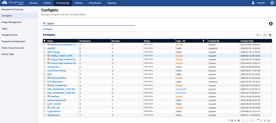Click the CloudVision logo
This screenshot has width=276, height=123.
point(12,3)
